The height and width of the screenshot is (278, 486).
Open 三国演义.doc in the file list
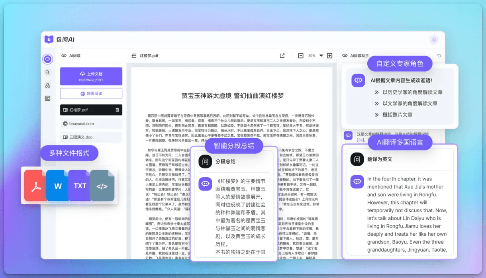point(91,137)
